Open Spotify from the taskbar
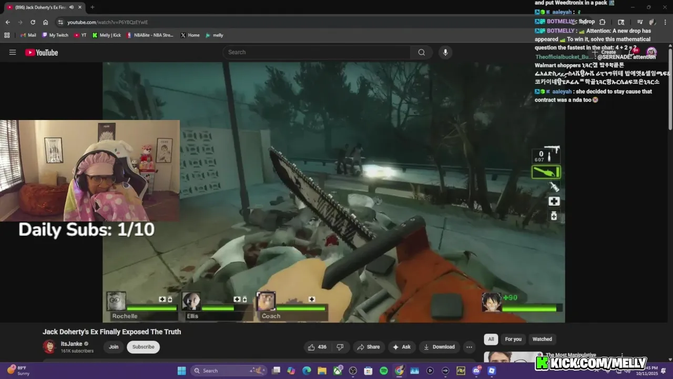Image resolution: width=673 pixels, height=379 pixels. click(384, 371)
